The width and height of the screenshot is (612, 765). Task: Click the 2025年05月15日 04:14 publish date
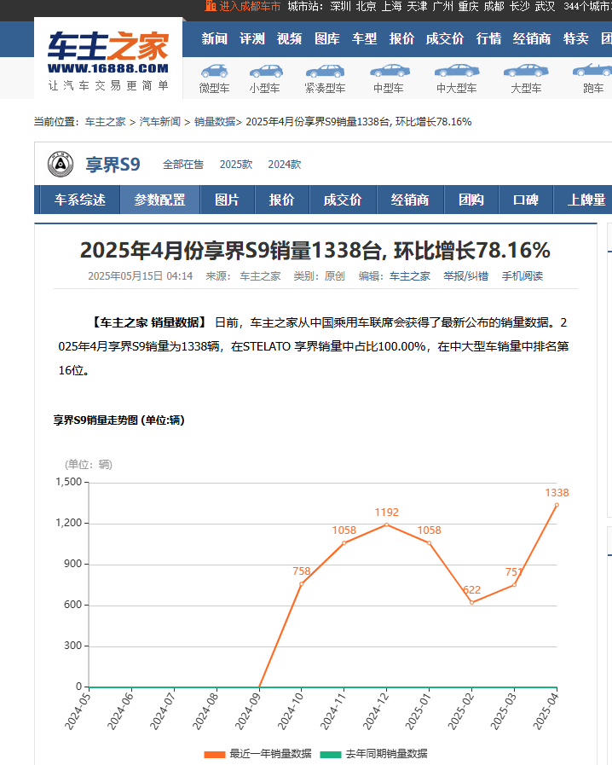(x=141, y=276)
